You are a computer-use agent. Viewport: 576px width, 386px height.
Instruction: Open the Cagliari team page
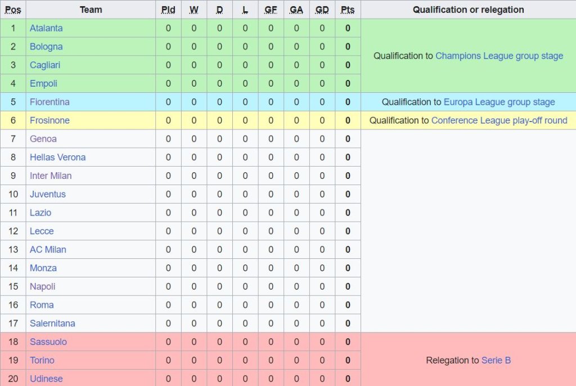click(45, 65)
